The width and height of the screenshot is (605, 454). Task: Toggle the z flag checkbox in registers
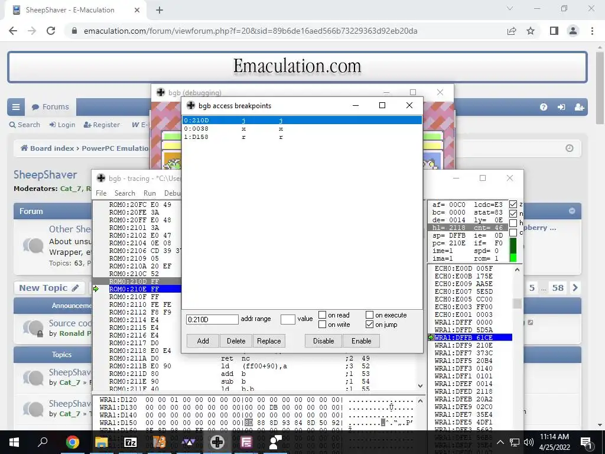(x=513, y=204)
